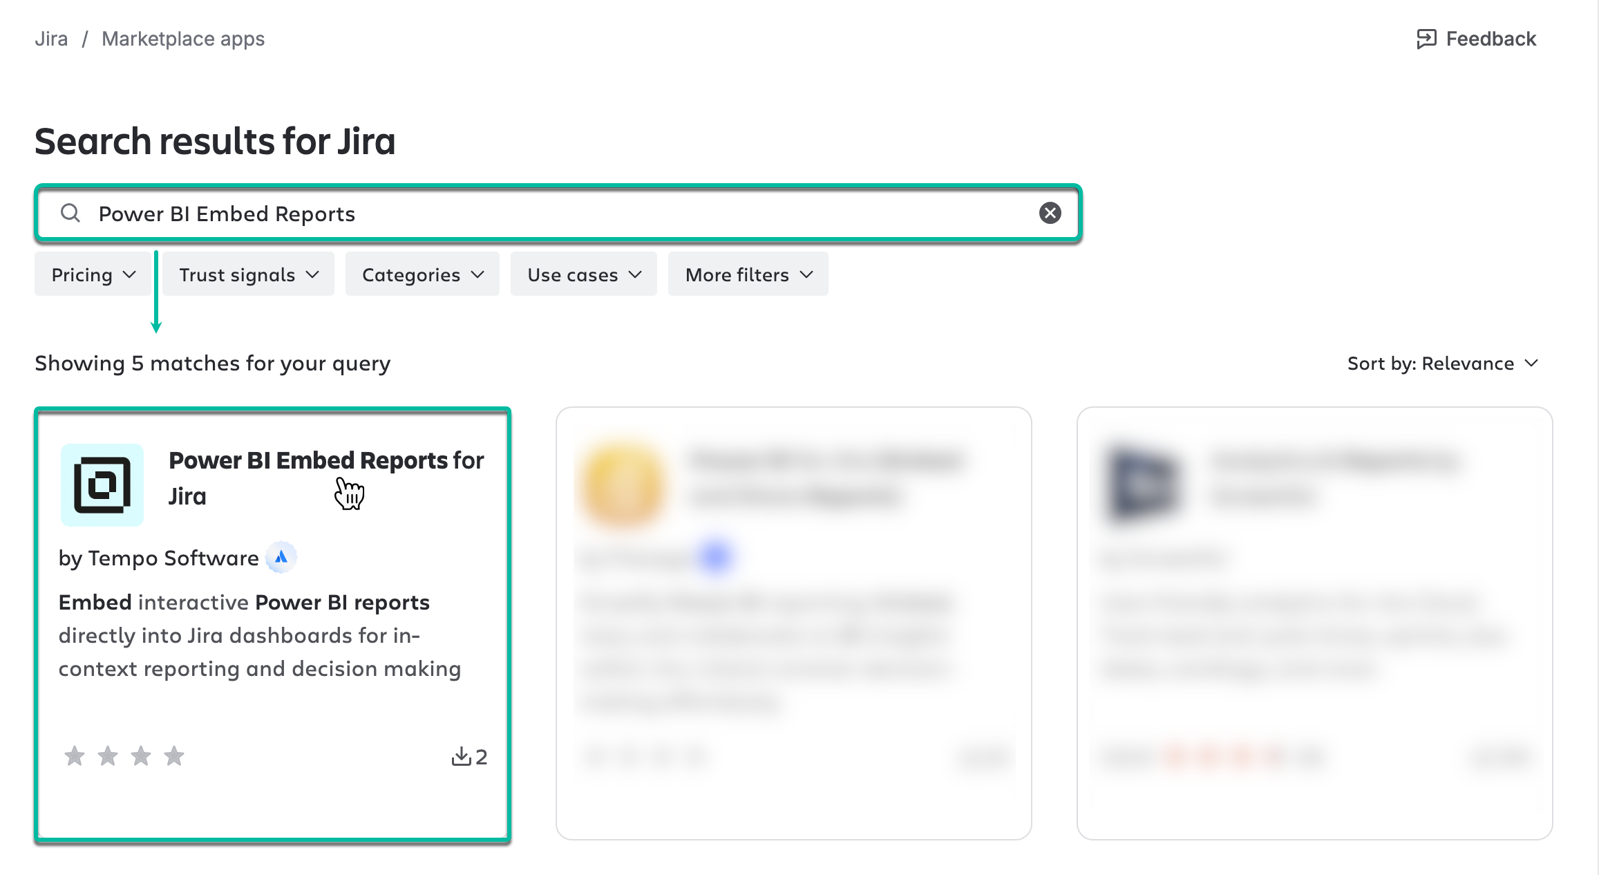Expand the Pricing filter dropdown

point(93,274)
